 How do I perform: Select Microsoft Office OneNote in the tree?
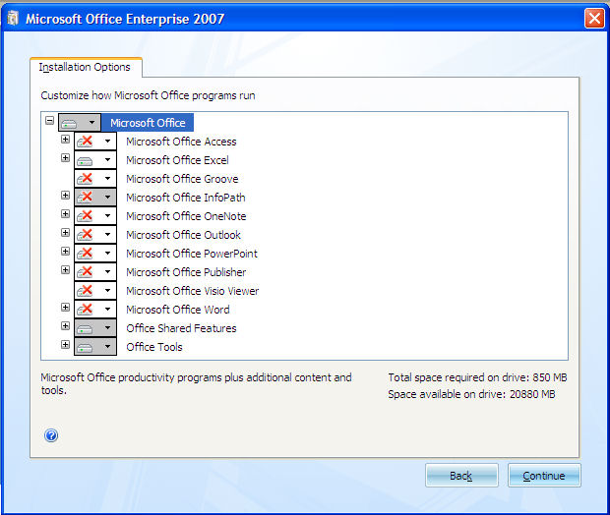(186, 216)
